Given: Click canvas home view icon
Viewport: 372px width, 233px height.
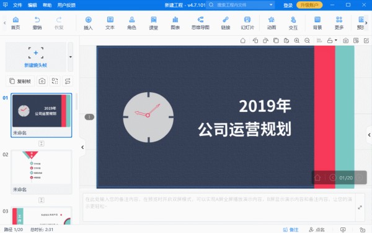Looking at the screenshot, I should coord(242,41).
